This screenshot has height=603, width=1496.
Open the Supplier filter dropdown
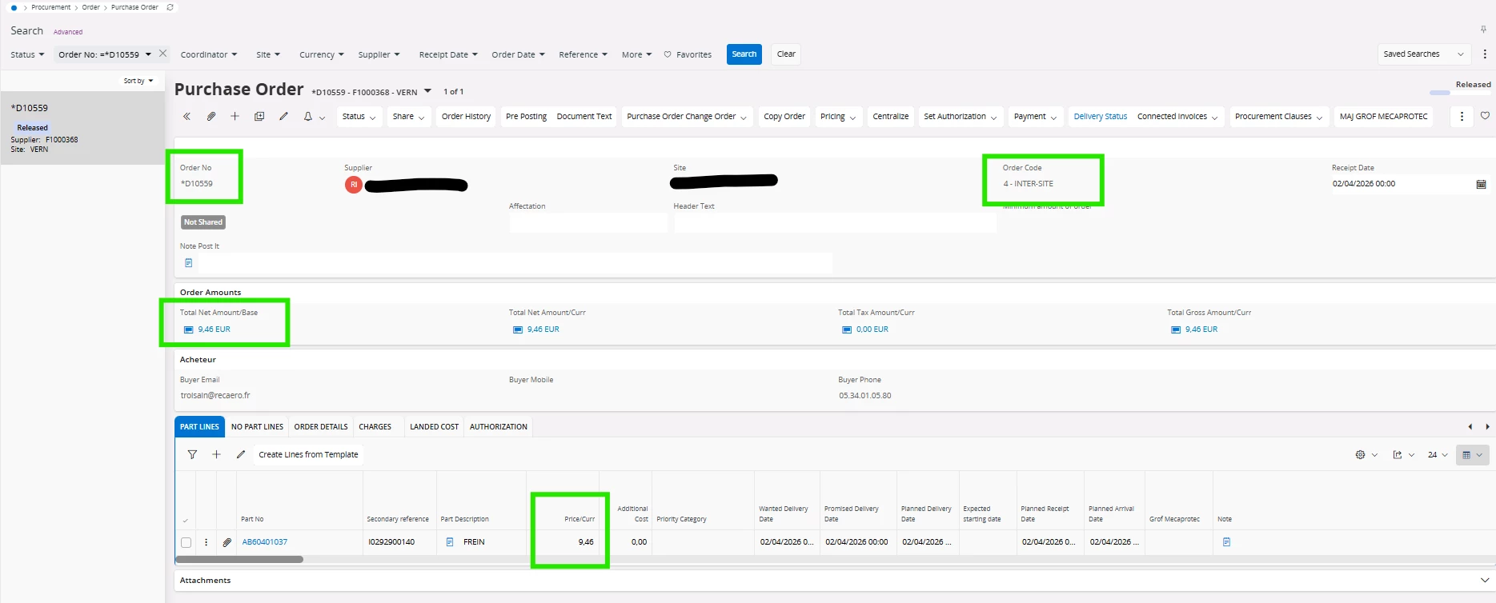(x=379, y=54)
